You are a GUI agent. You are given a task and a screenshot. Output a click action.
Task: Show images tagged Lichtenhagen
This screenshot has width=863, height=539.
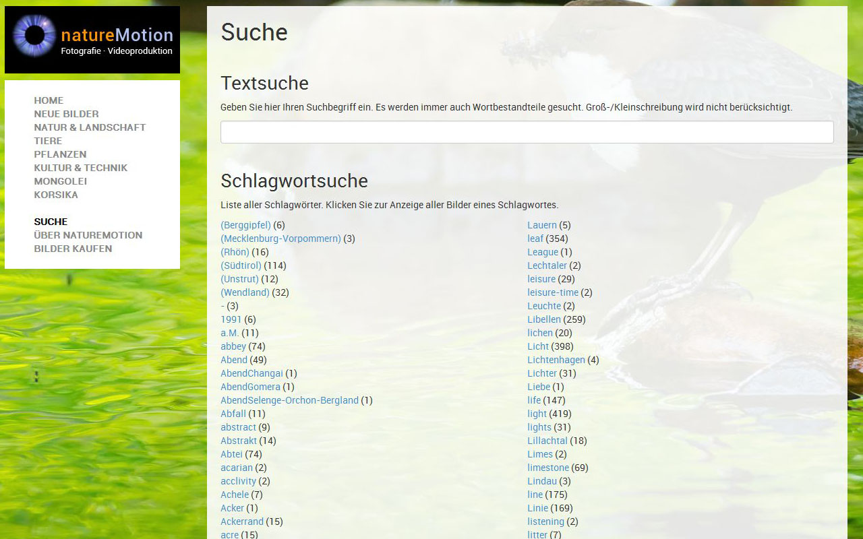(x=556, y=360)
